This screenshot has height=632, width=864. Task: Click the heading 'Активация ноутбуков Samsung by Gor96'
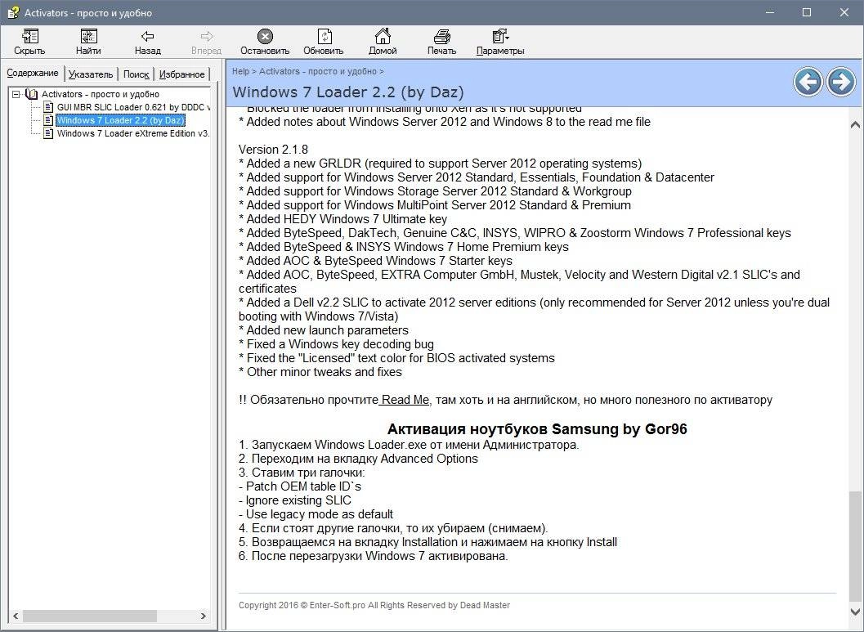(537, 429)
